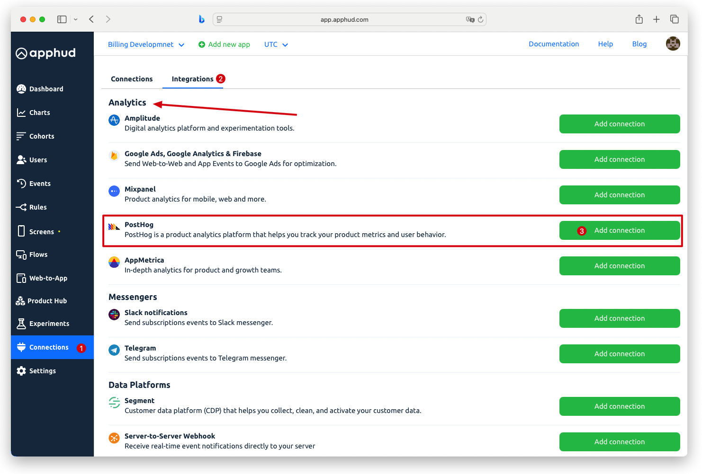Add connection for PostHog

[x=620, y=230]
